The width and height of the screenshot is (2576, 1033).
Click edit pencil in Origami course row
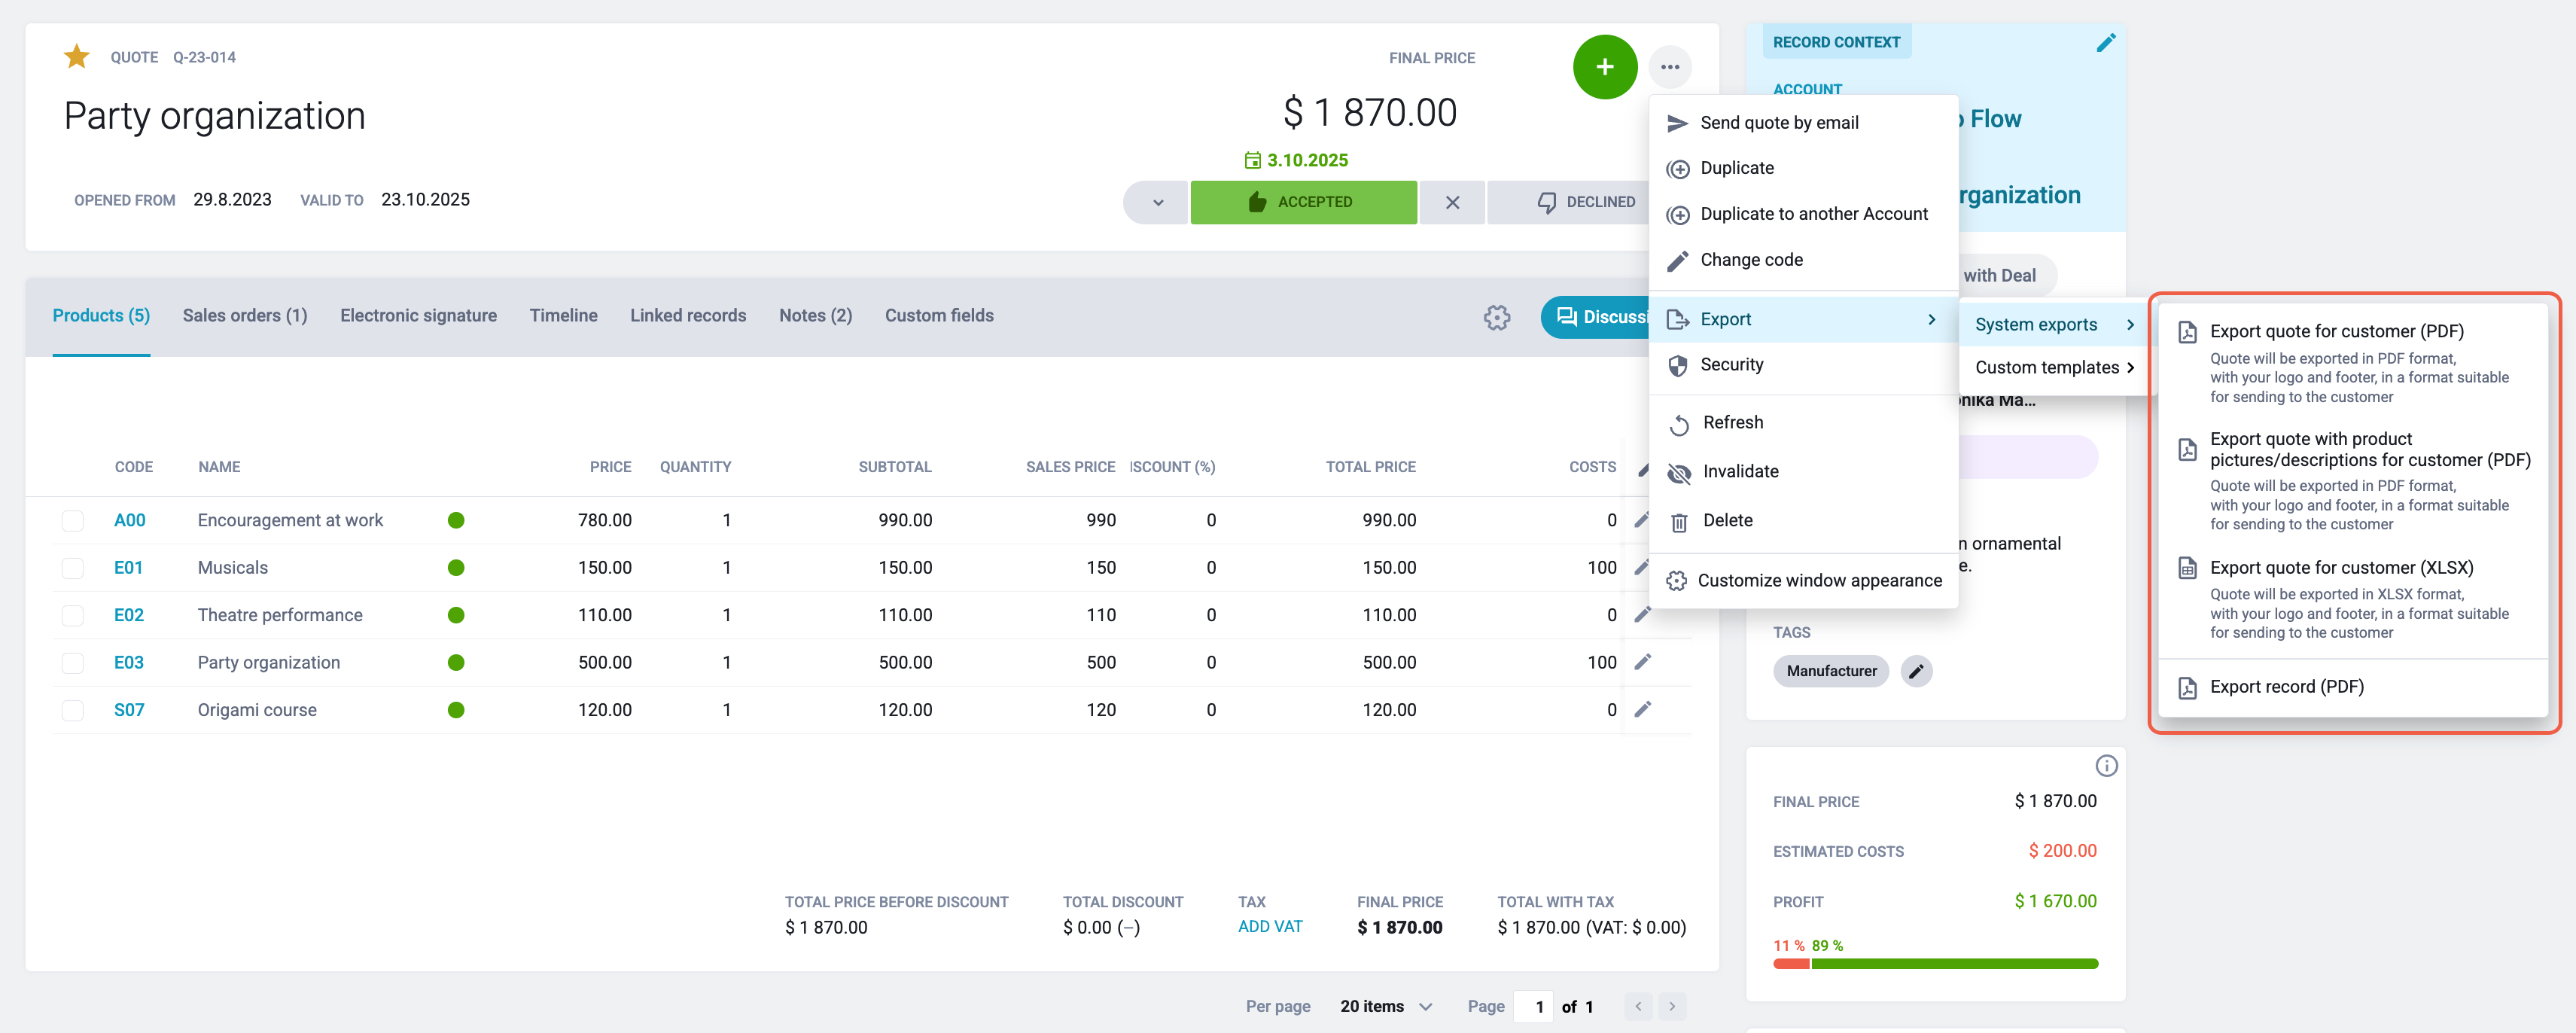[1642, 709]
